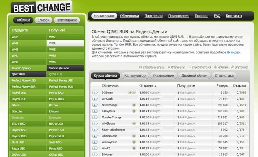Viewport: 258px width, 157px height.
Task: Select PayPal USD in Получите column
Action: (x=65, y=93)
